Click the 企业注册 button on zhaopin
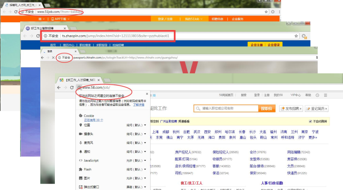The height and width of the screenshot is (190, 343). 256,45
